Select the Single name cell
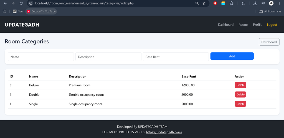284x138 pixels. point(33,104)
